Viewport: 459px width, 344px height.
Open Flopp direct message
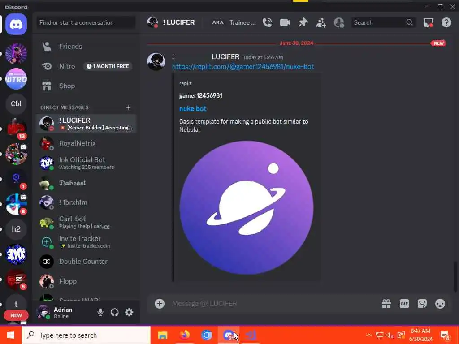(86, 281)
